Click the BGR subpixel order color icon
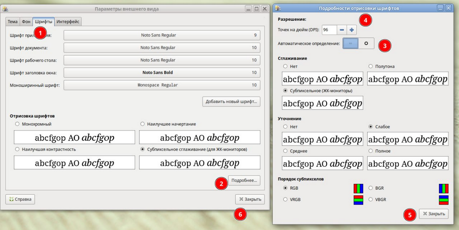459x230 pixels. 444,188
